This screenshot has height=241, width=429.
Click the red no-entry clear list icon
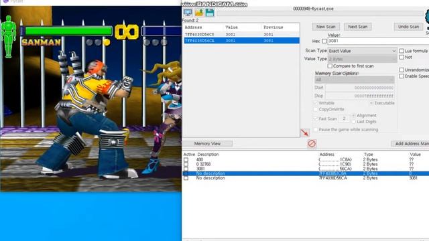click(312, 143)
